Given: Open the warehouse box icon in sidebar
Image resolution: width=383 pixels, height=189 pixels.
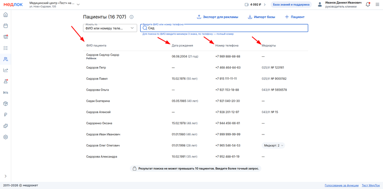Looking at the screenshot, I should click(6, 104).
